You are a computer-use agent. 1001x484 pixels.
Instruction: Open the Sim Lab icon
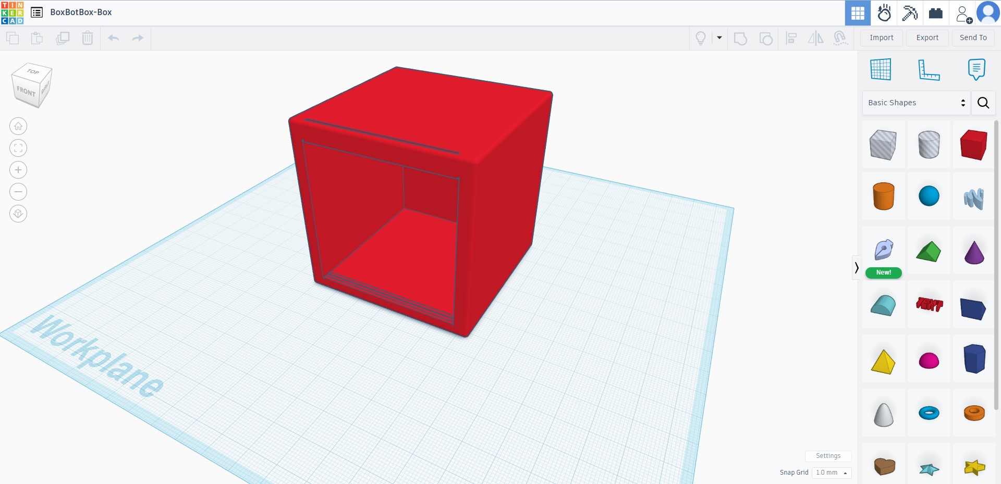pos(884,13)
